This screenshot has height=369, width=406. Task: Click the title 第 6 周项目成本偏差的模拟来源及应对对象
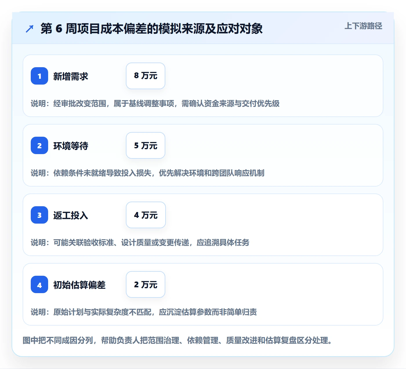(x=152, y=29)
